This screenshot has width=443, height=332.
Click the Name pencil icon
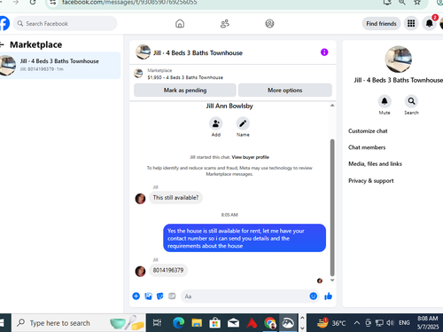[x=243, y=123]
